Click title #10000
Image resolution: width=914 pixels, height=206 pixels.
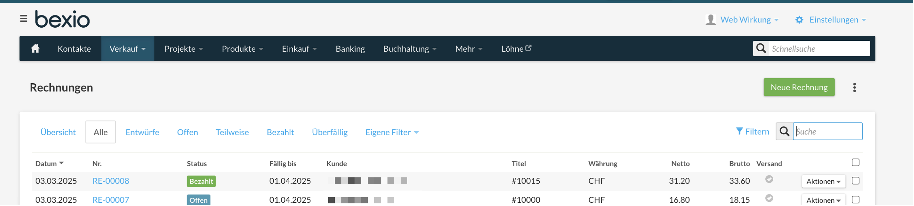[x=526, y=200]
